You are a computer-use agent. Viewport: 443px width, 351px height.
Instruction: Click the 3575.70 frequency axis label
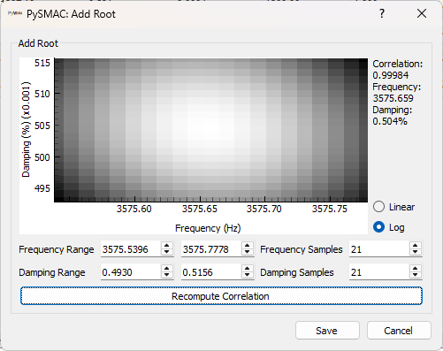[264, 209]
